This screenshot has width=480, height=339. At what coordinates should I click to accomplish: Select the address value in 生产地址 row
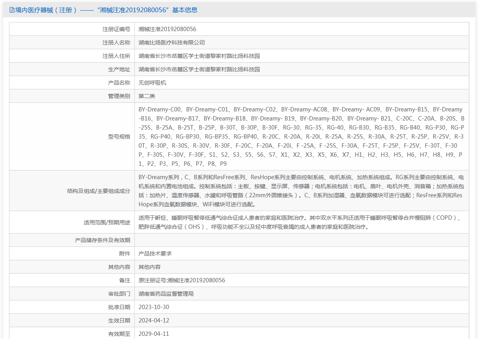(199, 69)
